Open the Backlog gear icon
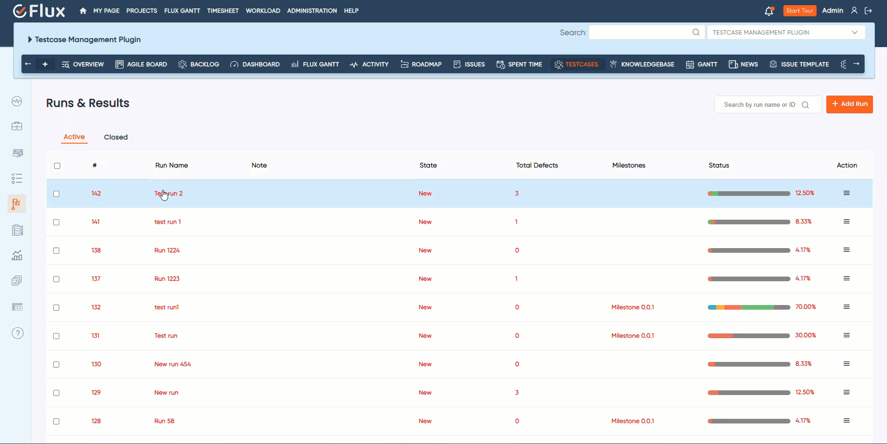The height and width of the screenshot is (444, 887). point(183,64)
